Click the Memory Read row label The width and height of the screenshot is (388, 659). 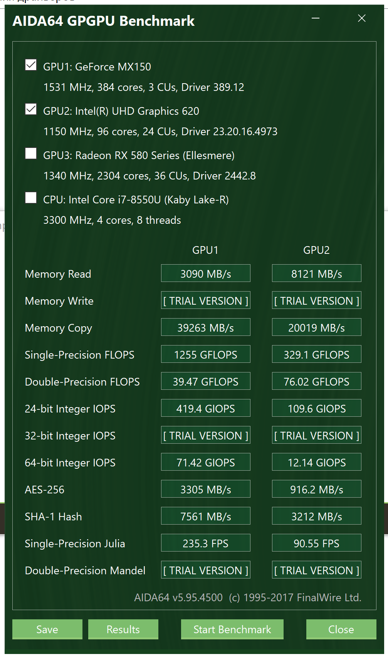[58, 274]
